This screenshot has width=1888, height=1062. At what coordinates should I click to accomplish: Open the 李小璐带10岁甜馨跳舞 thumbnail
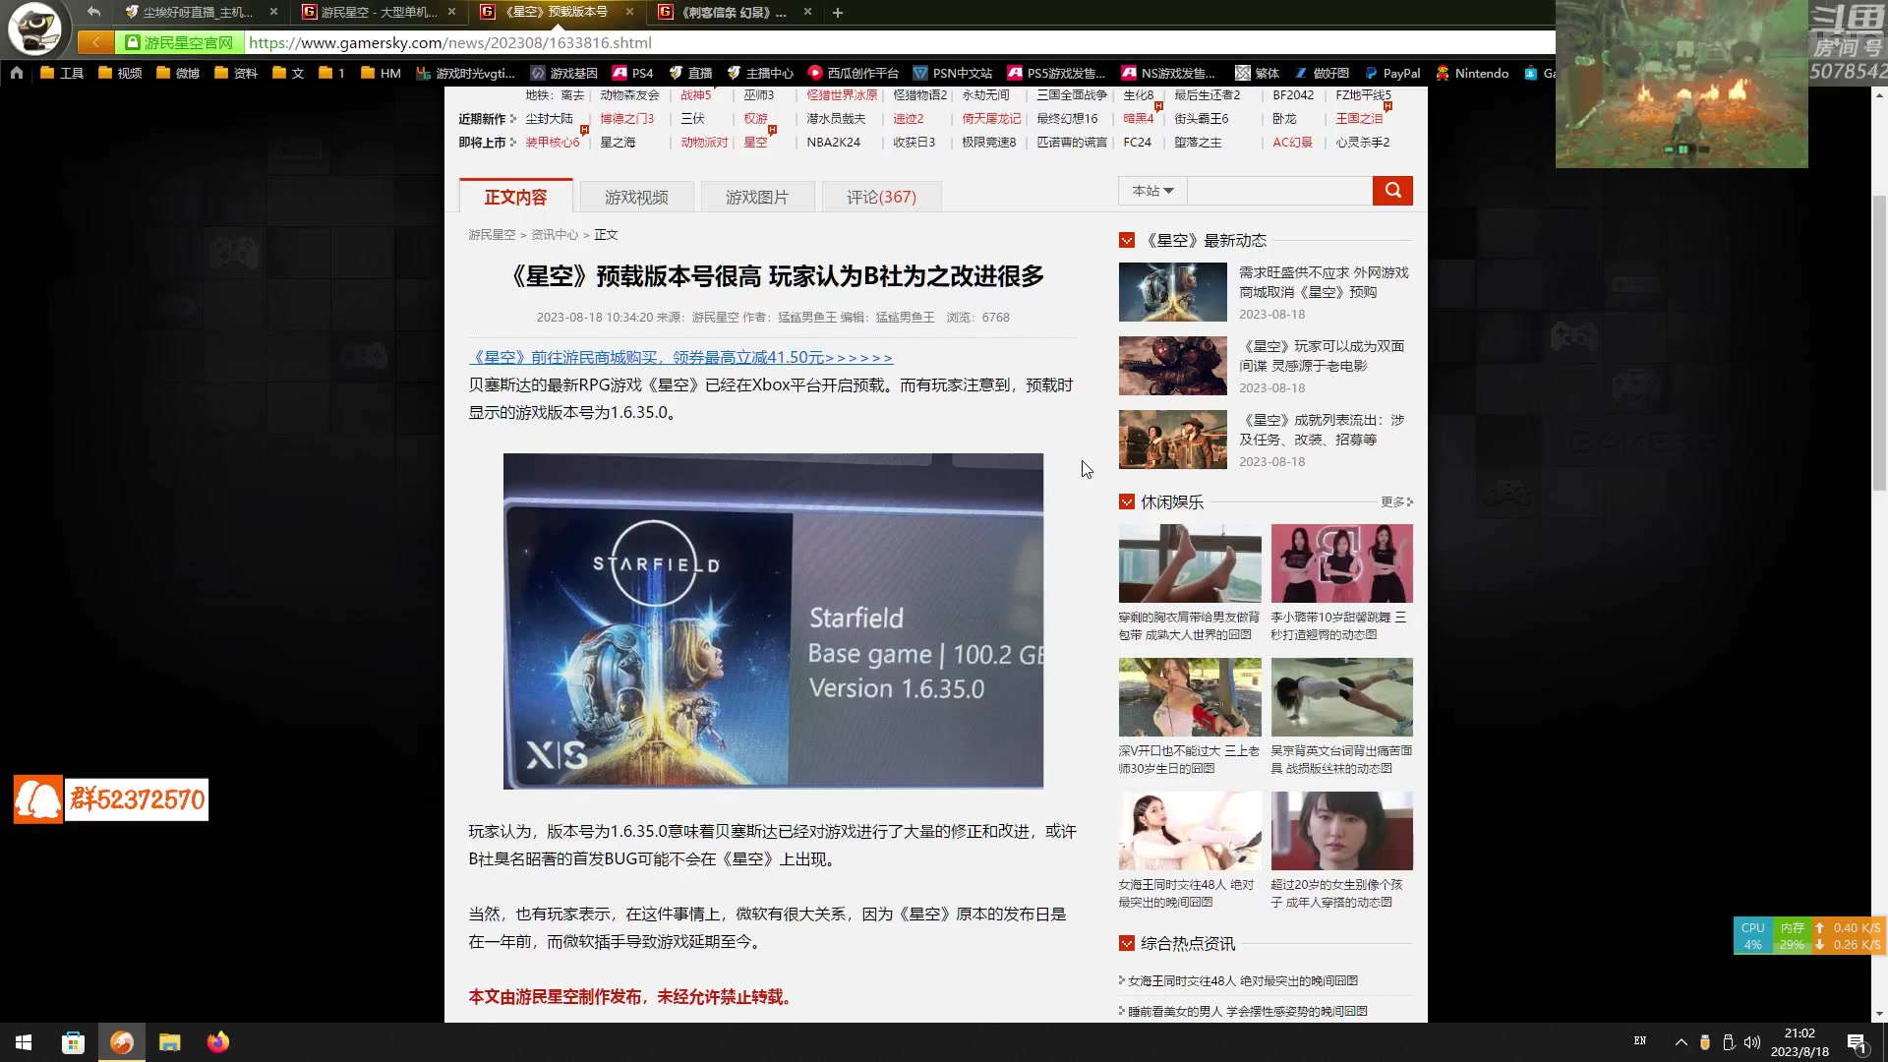1341,562
